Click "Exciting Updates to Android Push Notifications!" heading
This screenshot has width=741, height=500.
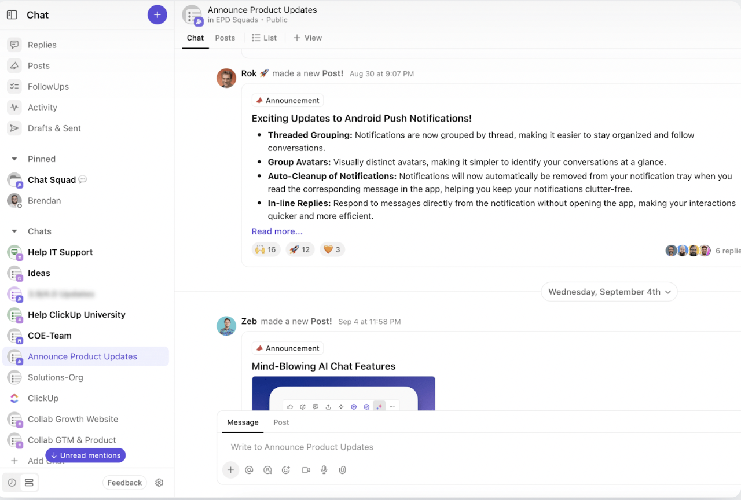tap(361, 119)
